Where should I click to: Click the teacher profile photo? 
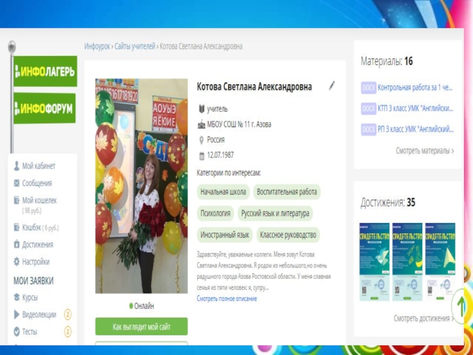[141, 186]
